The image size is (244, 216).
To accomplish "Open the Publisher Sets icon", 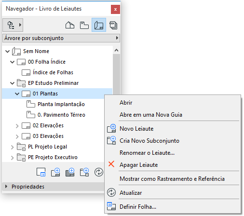I will (x=113, y=25).
